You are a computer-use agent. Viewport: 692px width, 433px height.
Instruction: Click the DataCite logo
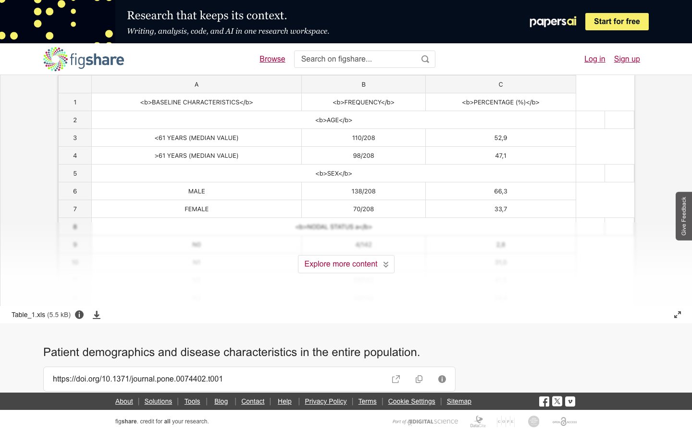coord(478,421)
